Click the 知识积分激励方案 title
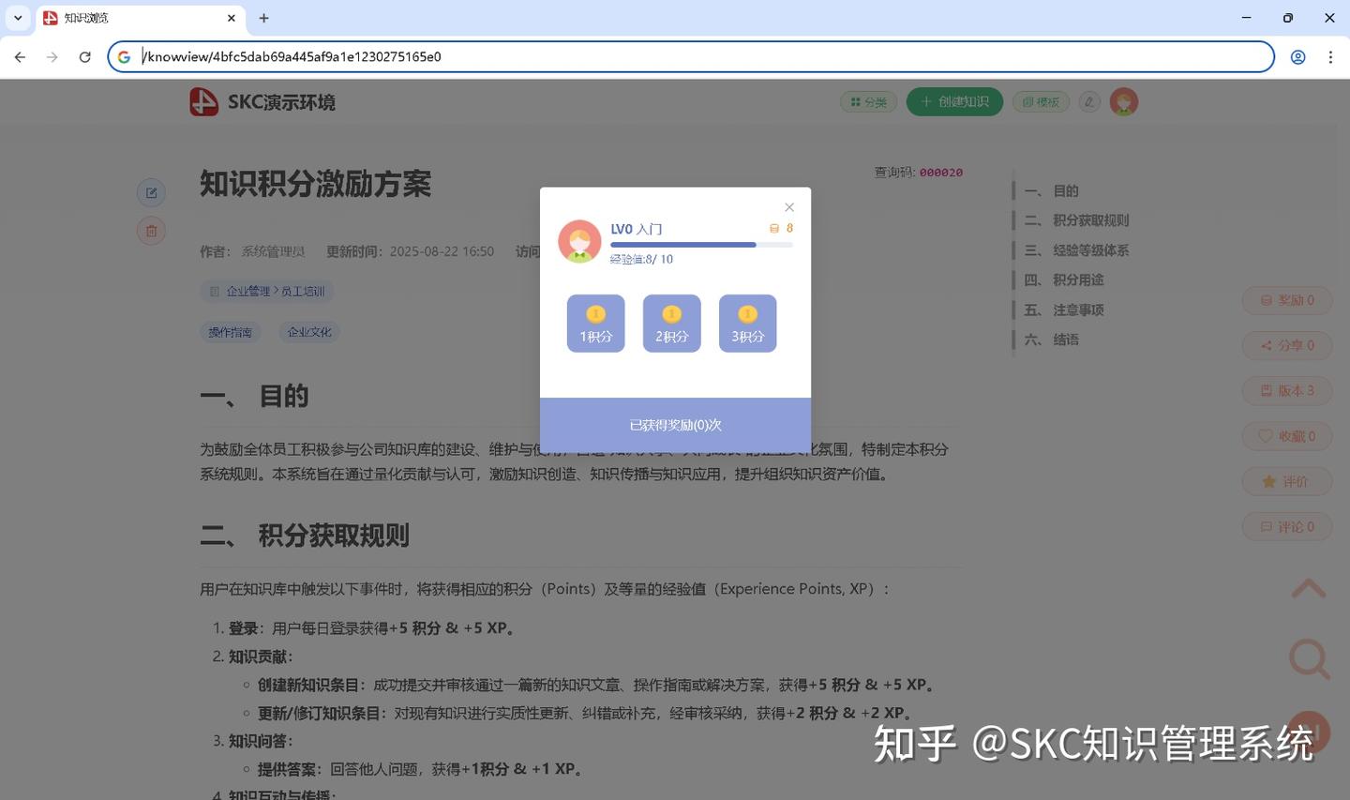The height and width of the screenshot is (800, 1350). [315, 184]
